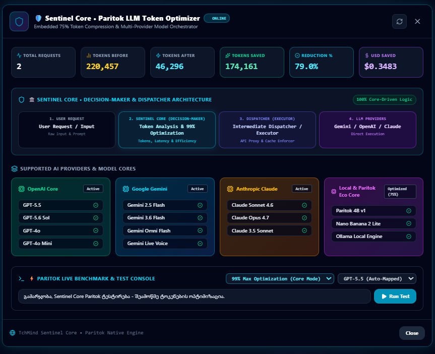The width and height of the screenshot is (435, 354).
Task: Click the check icon on Claude 3.5 Sonnet
Action: (304, 231)
